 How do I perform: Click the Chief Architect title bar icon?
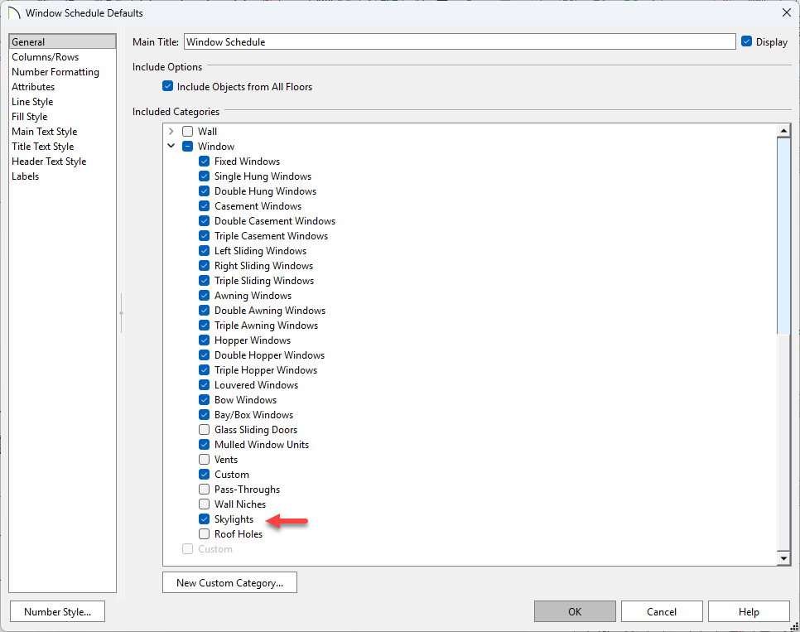13,13
